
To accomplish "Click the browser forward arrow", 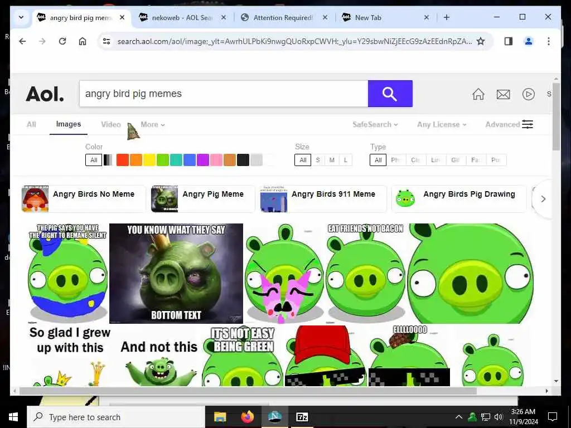I will tap(42, 41).
